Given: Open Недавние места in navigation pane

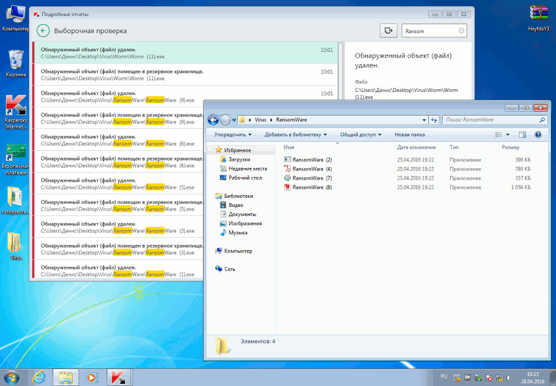Looking at the screenshot, I should pyautogui.click(x=243, y=169).
